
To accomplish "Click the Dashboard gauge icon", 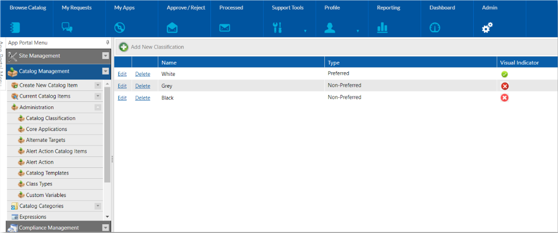I will pos(435,28).
